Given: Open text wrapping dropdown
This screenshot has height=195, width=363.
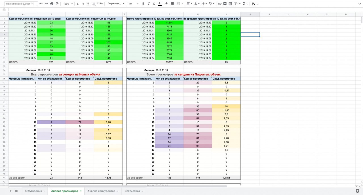Looking at the screenshot, I should pos(204,4).
